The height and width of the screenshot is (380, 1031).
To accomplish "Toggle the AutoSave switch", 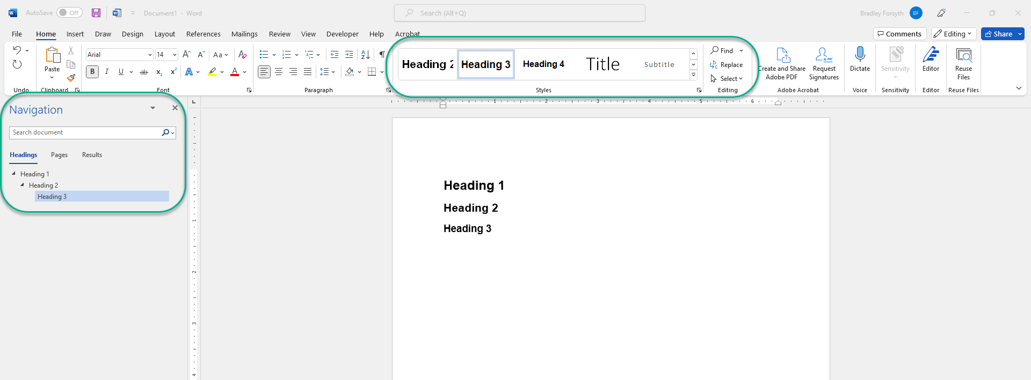I will pos(69,13).
